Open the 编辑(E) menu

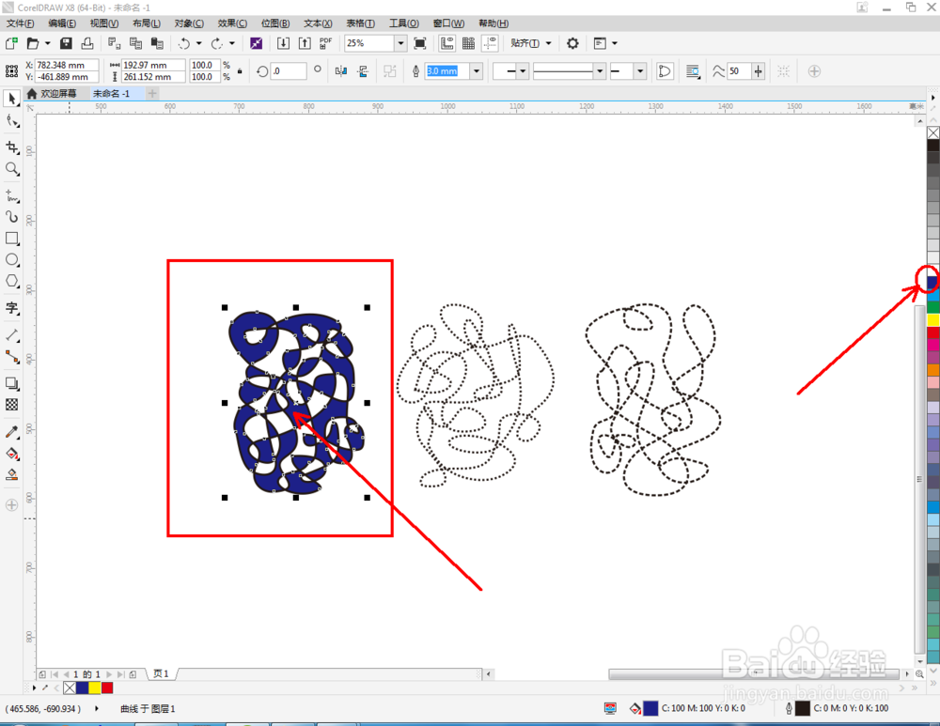point(62,23)
